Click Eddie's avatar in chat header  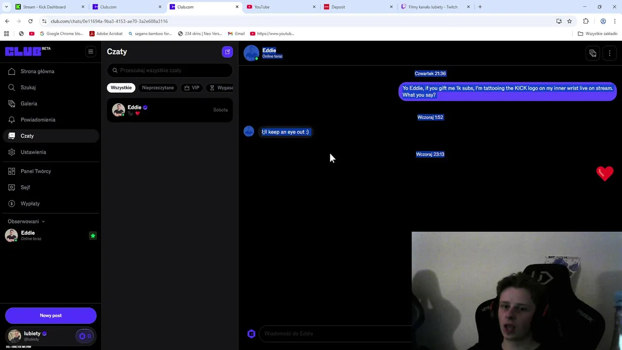(x=251, y=53)
